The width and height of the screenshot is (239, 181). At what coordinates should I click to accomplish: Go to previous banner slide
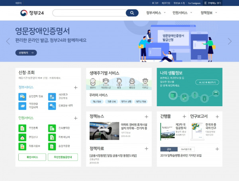[x=8, y=41]
